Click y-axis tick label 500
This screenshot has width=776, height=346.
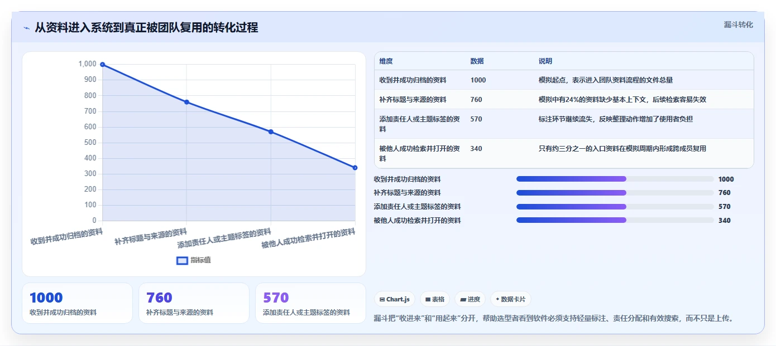(90, 143)
